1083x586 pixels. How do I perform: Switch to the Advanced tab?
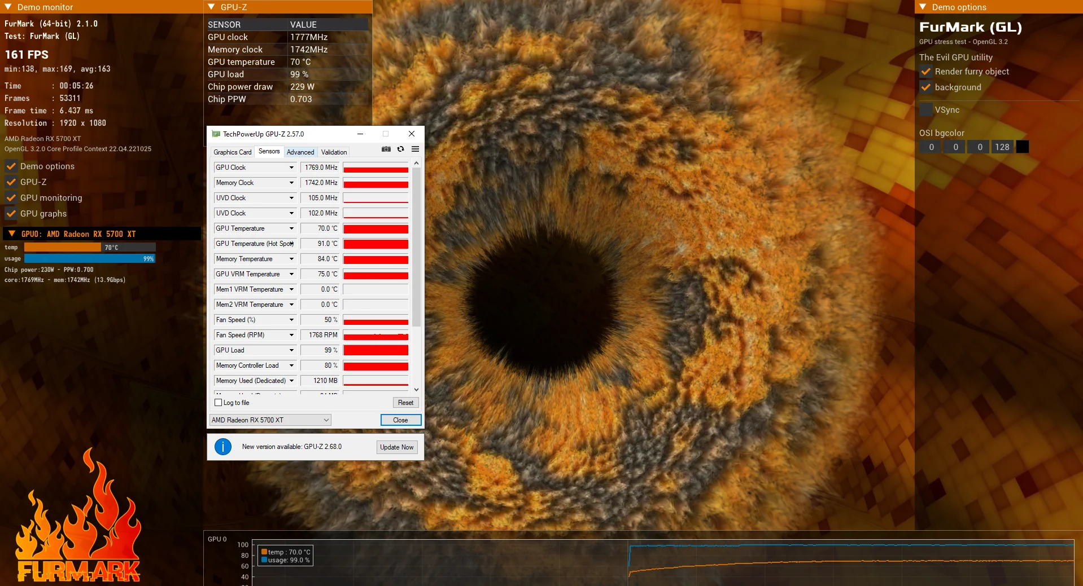point(300,152)
